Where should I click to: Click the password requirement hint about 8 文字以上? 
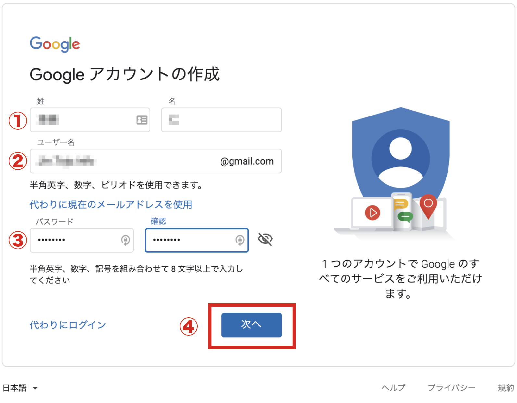click(x=136, y=274)
